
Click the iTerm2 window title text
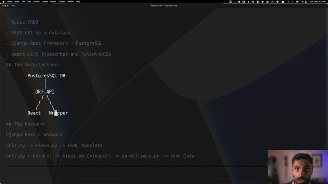click(x=164, y=6)
